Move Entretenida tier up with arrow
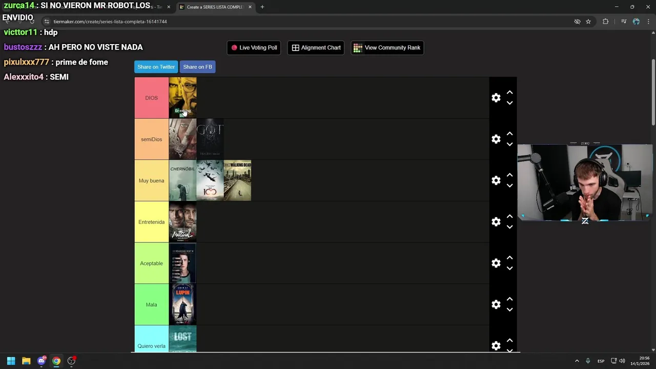The image size is (656, 369). point(509,217)
